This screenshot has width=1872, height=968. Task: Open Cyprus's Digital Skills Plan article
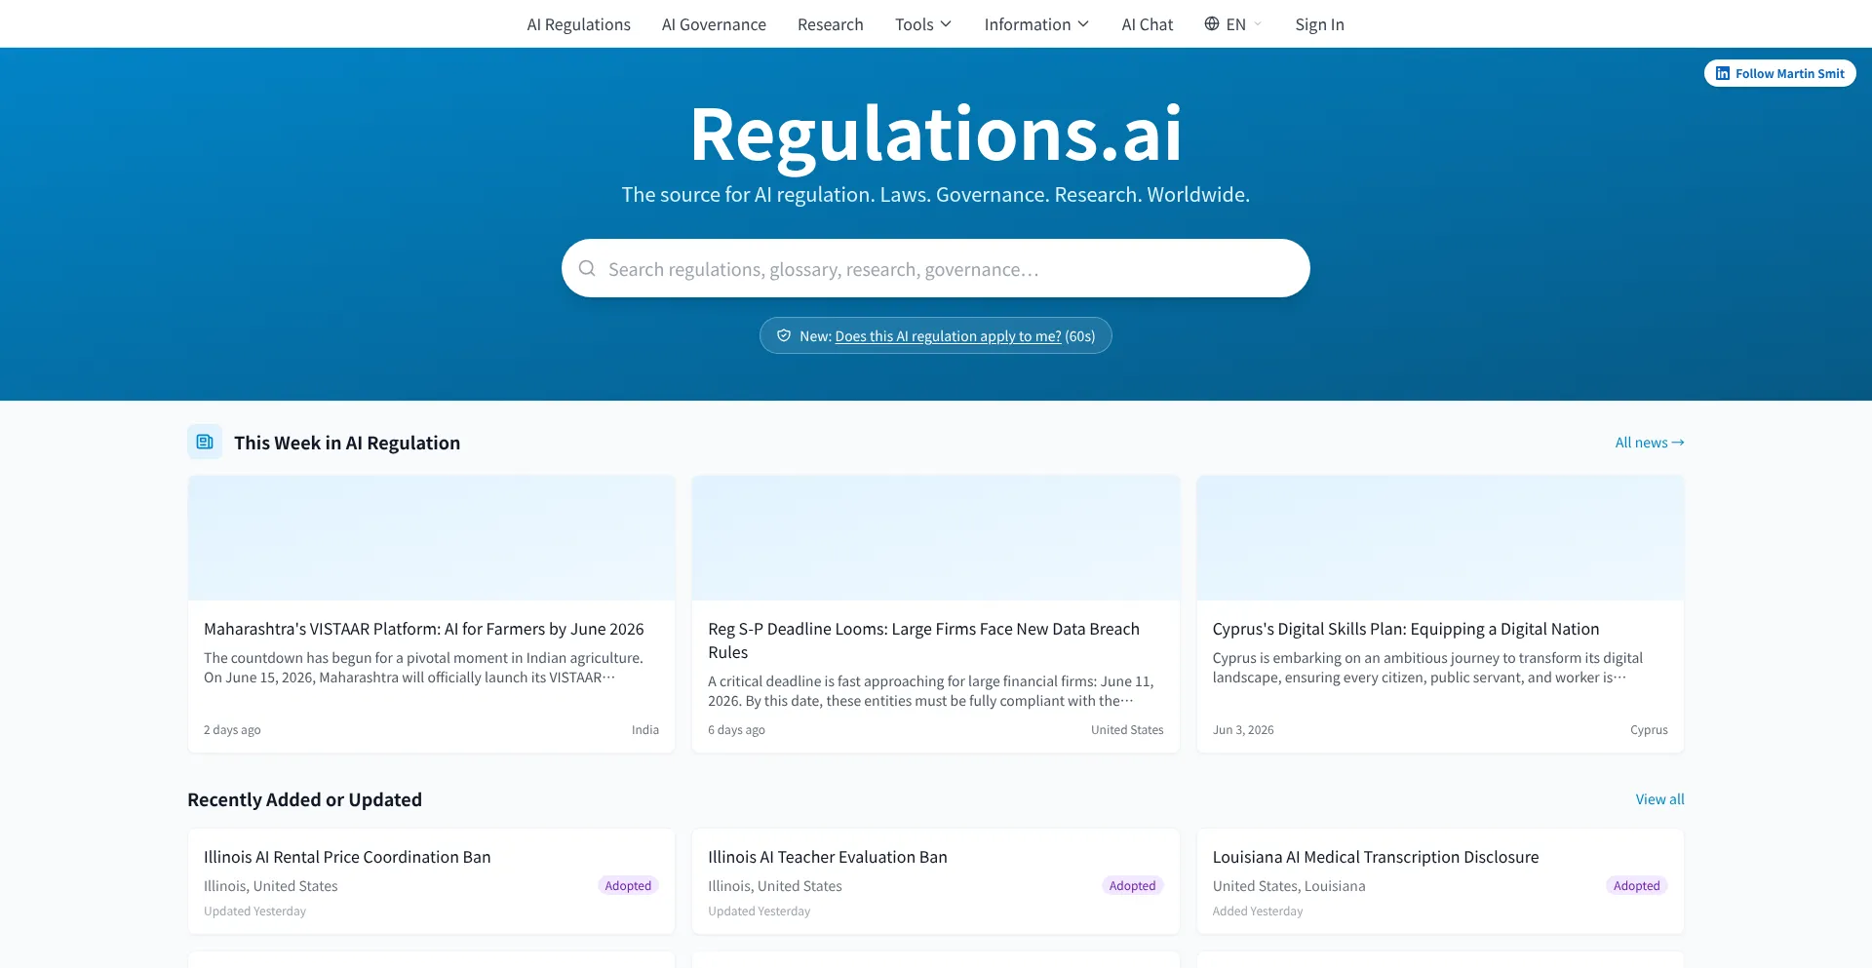[1406, 629]
